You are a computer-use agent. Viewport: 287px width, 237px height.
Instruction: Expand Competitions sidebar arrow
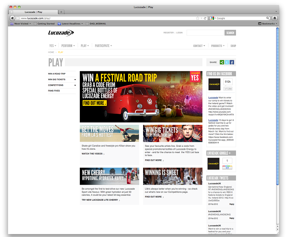75,85
